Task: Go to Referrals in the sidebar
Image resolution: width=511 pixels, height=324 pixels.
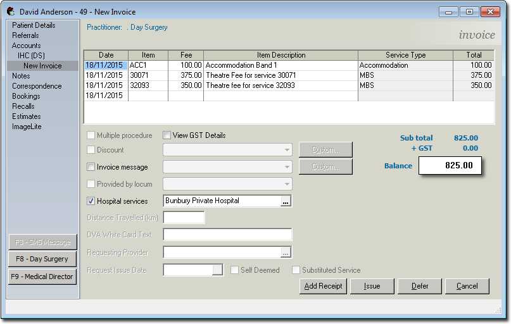Action: (25, 35)
